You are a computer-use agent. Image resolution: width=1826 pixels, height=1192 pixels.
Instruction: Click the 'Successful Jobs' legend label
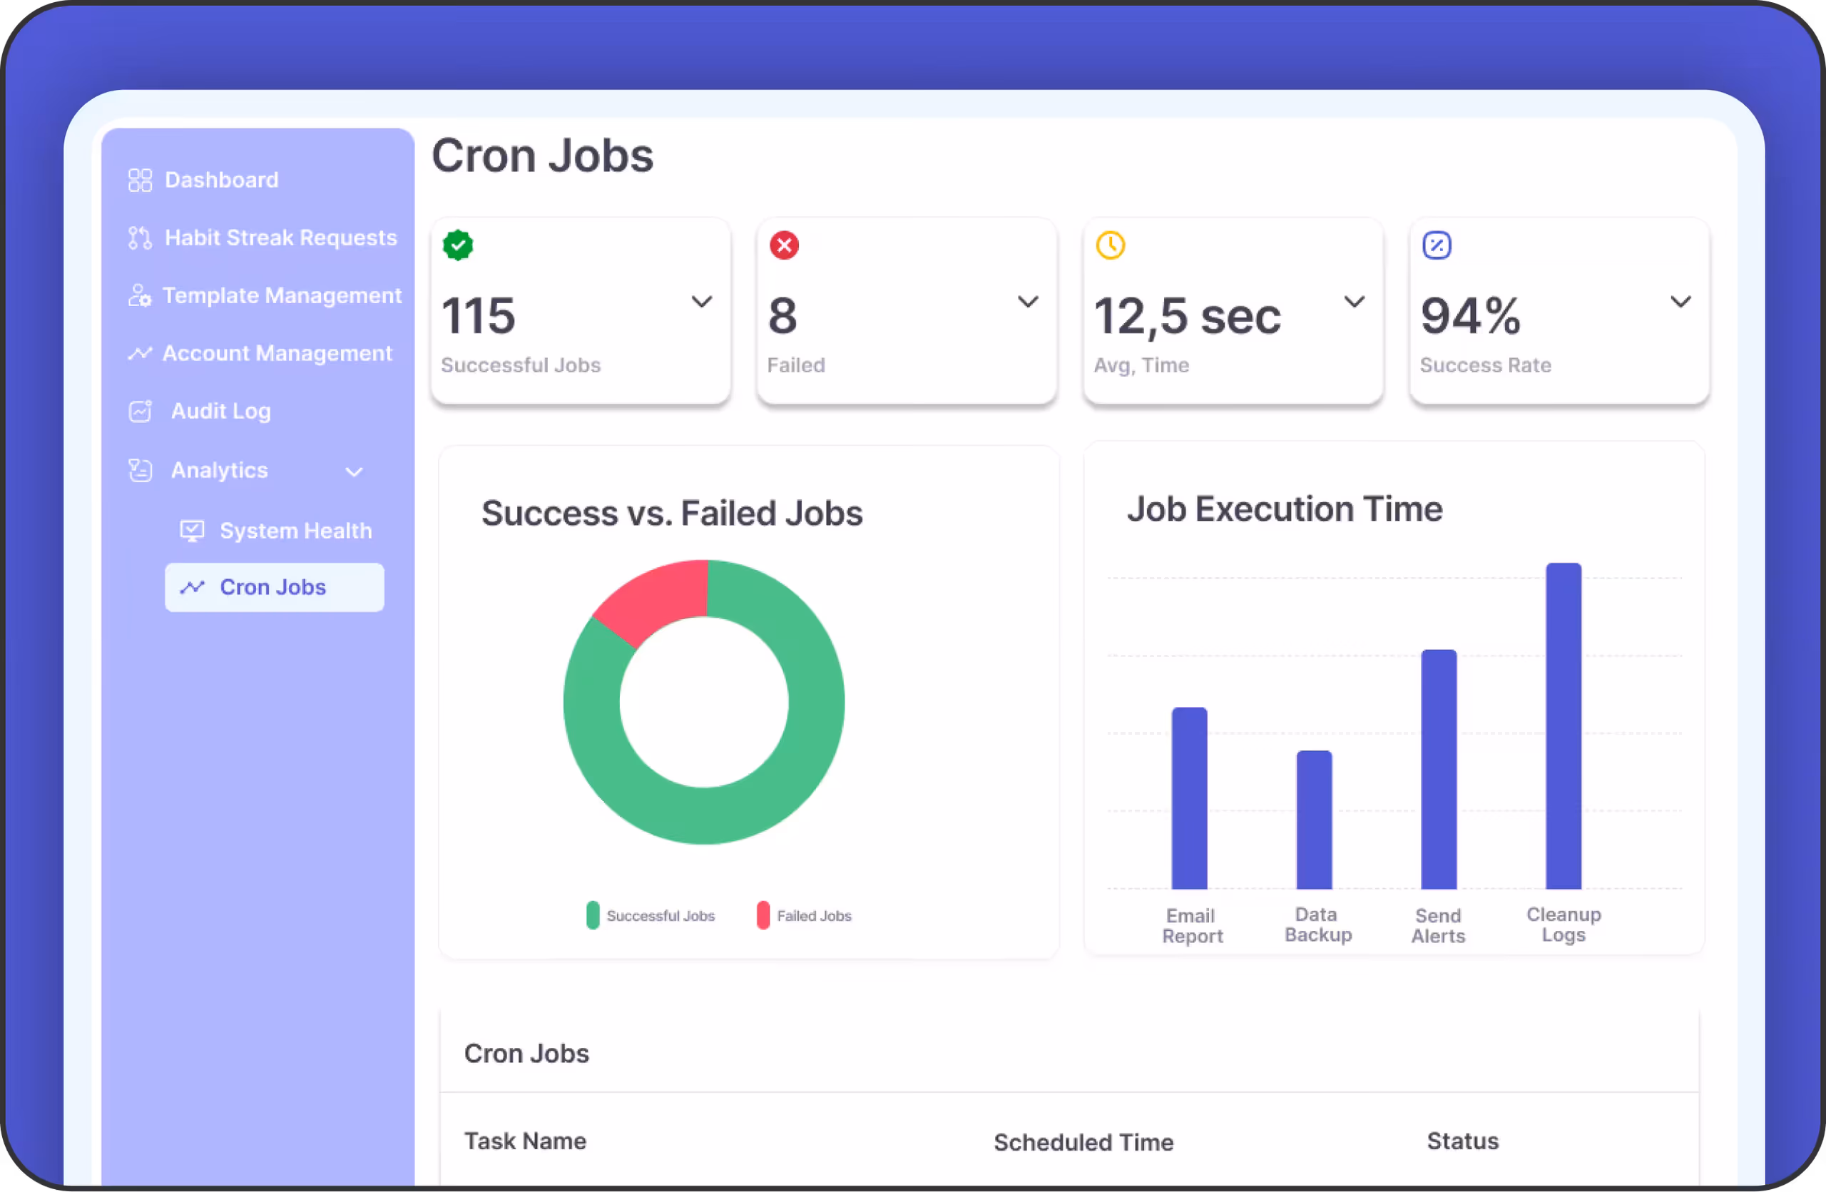click(660, 916)
